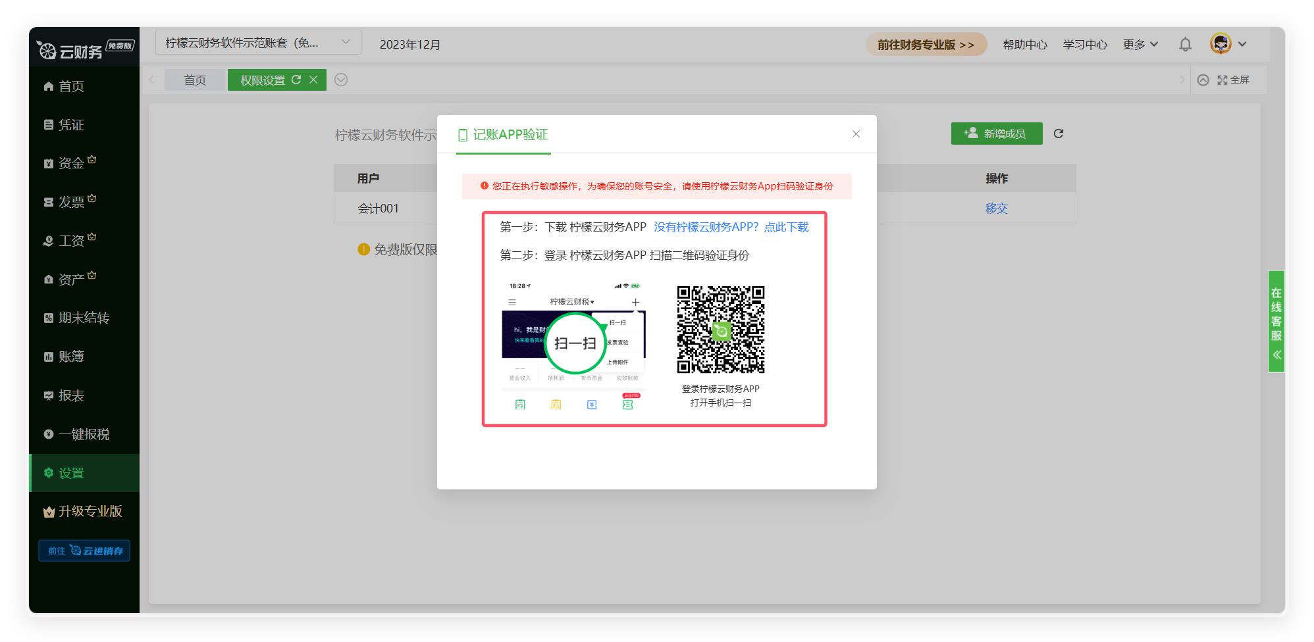The height and width of the screenshot is (642, 1314).
Task: Click the notification bell icon
Action: click(1185, 44)
